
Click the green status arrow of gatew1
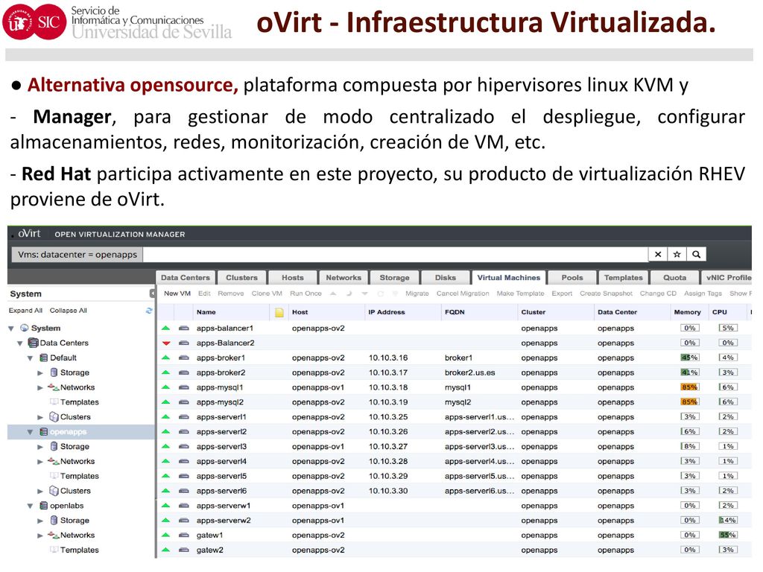(x=166, y=535)
